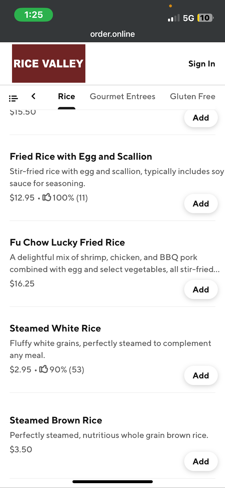This screenshot has height=488, width=225.
Task: Add Fu Chow Lucky Fried Rice
Action: click(201, 289)
